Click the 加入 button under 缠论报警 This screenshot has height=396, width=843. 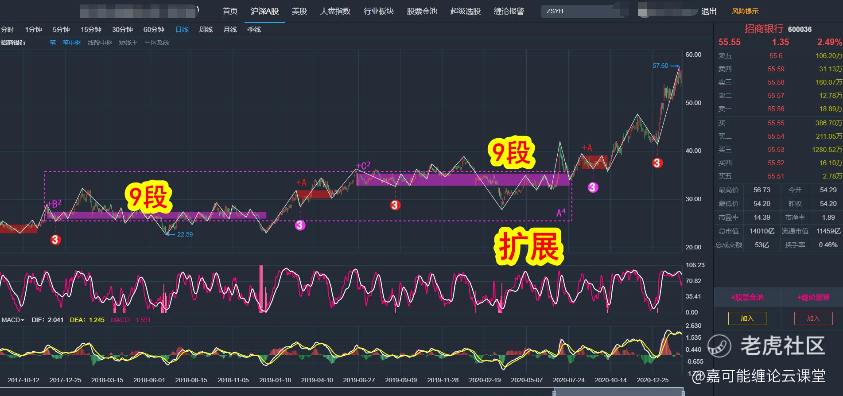(813, 318)
